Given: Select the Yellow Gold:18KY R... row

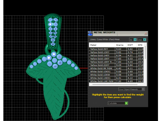Looking at the screenshot, I should pos(116,62).
